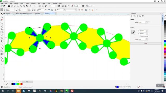Select the center anchor point in the origin grid
This screenshot has width=166, height=93.
(133, 32)
